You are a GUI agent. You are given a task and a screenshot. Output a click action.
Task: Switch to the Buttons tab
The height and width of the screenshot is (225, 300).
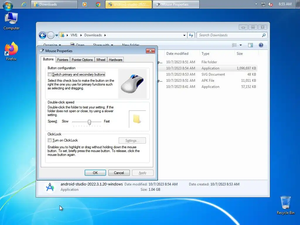(48, 59)
